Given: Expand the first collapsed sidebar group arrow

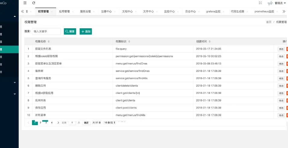Looking at the screenshot, I should click(x=15, y=83).
